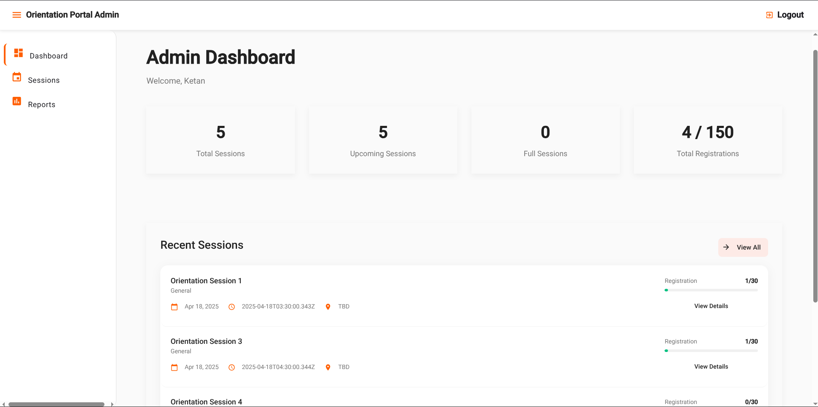
Task: Select the Reports chart icon
Action: (x=17, y=102)
